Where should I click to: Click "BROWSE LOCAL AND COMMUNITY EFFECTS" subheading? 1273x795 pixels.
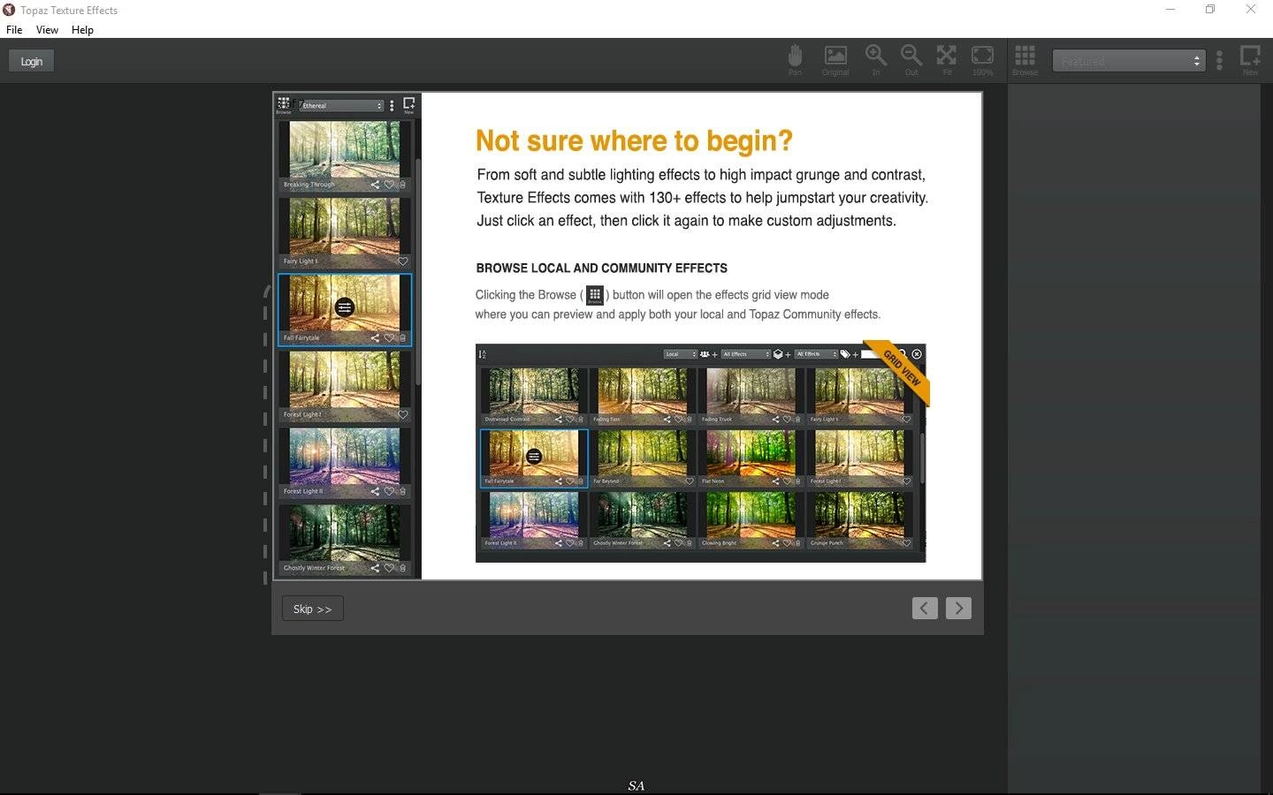click(602, 268)
